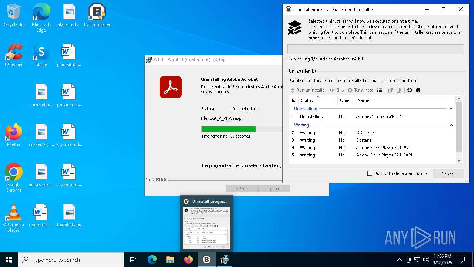Click the taskbar search box
The image size is (474, 267).
click(71, 260)
